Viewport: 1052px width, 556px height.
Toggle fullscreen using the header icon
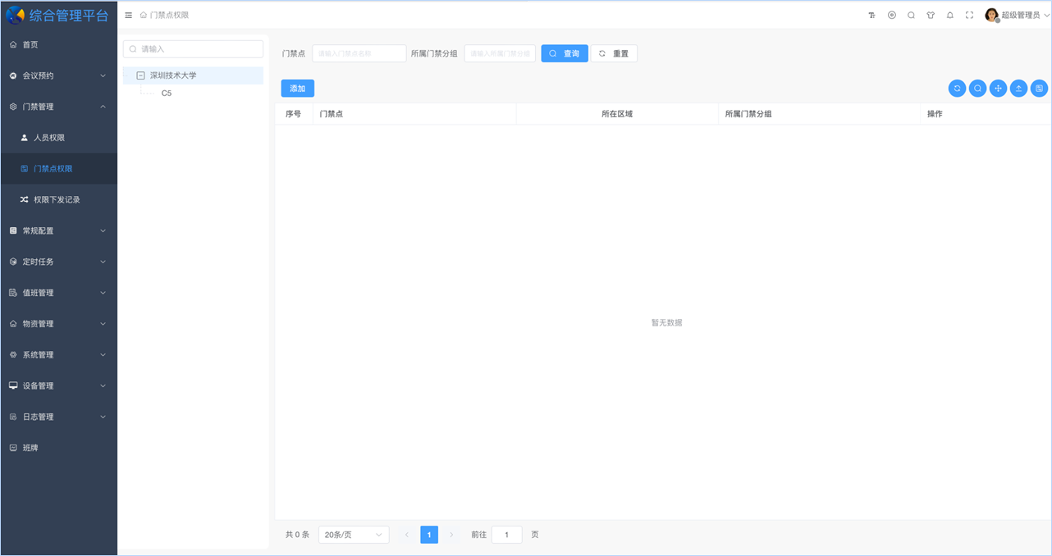tap(969, 15)
